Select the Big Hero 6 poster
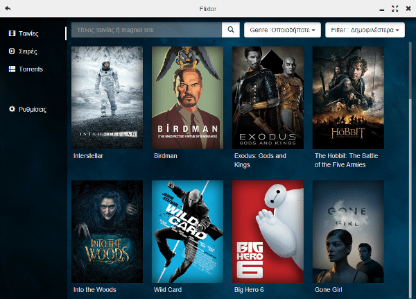416x299 pixels. [x=268, y=232]
